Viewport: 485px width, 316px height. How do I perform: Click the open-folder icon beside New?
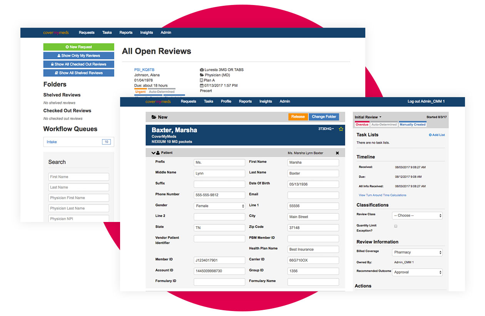coord(154,117)
